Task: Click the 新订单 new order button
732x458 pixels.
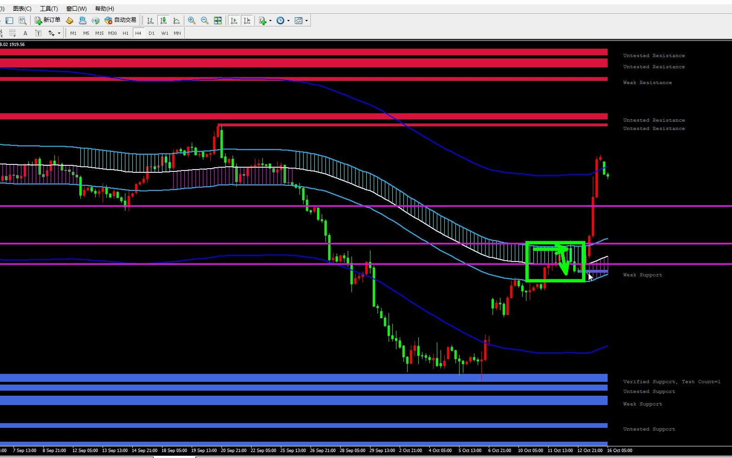Action: tap(48, 20)
